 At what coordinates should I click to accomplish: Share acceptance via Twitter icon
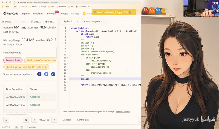46,74
